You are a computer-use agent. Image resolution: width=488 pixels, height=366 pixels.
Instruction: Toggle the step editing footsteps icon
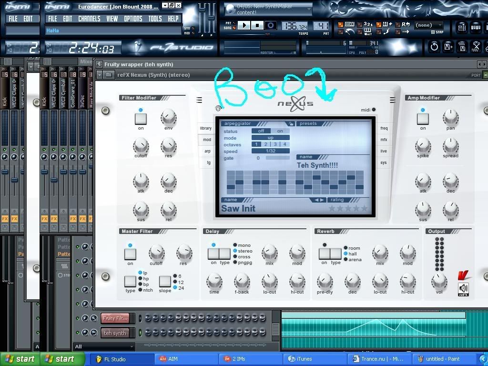387,31
